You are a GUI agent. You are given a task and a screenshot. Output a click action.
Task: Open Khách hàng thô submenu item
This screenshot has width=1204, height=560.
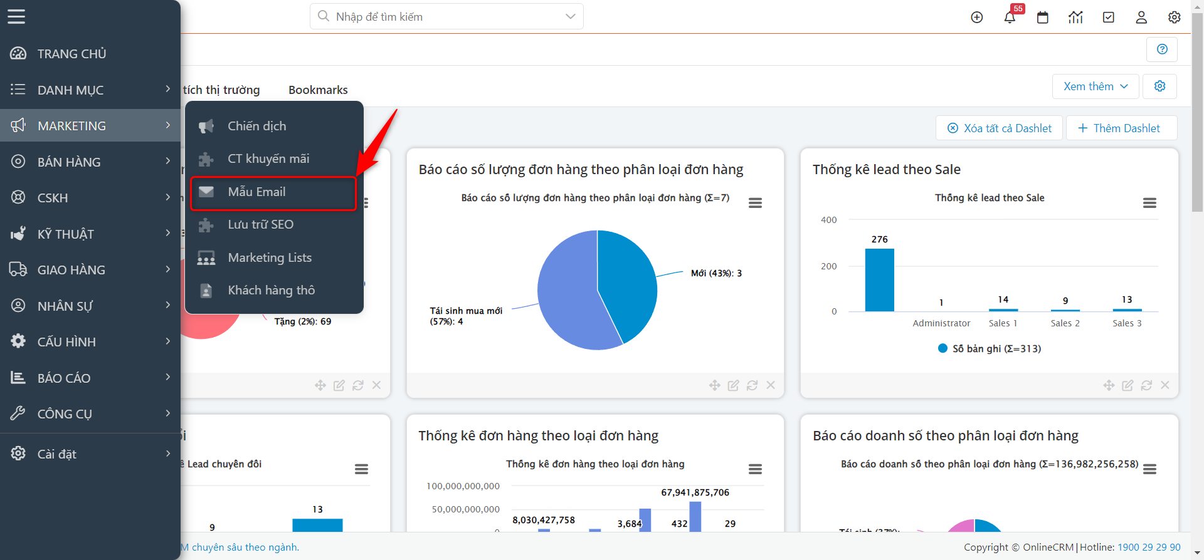(x=274, y=290)
